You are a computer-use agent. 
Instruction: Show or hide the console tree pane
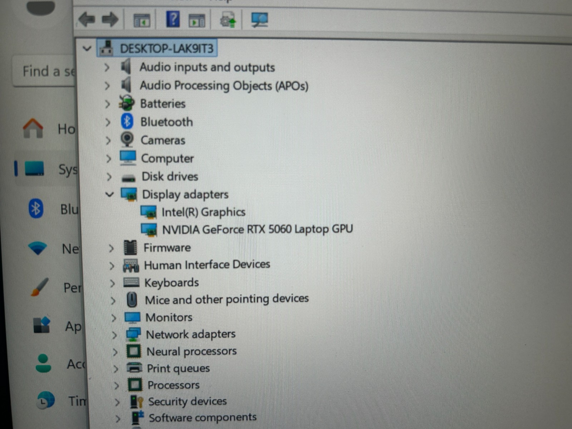coord(142,20)
